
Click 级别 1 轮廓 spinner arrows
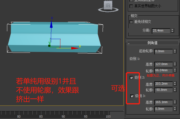click(x=175, y=70)
